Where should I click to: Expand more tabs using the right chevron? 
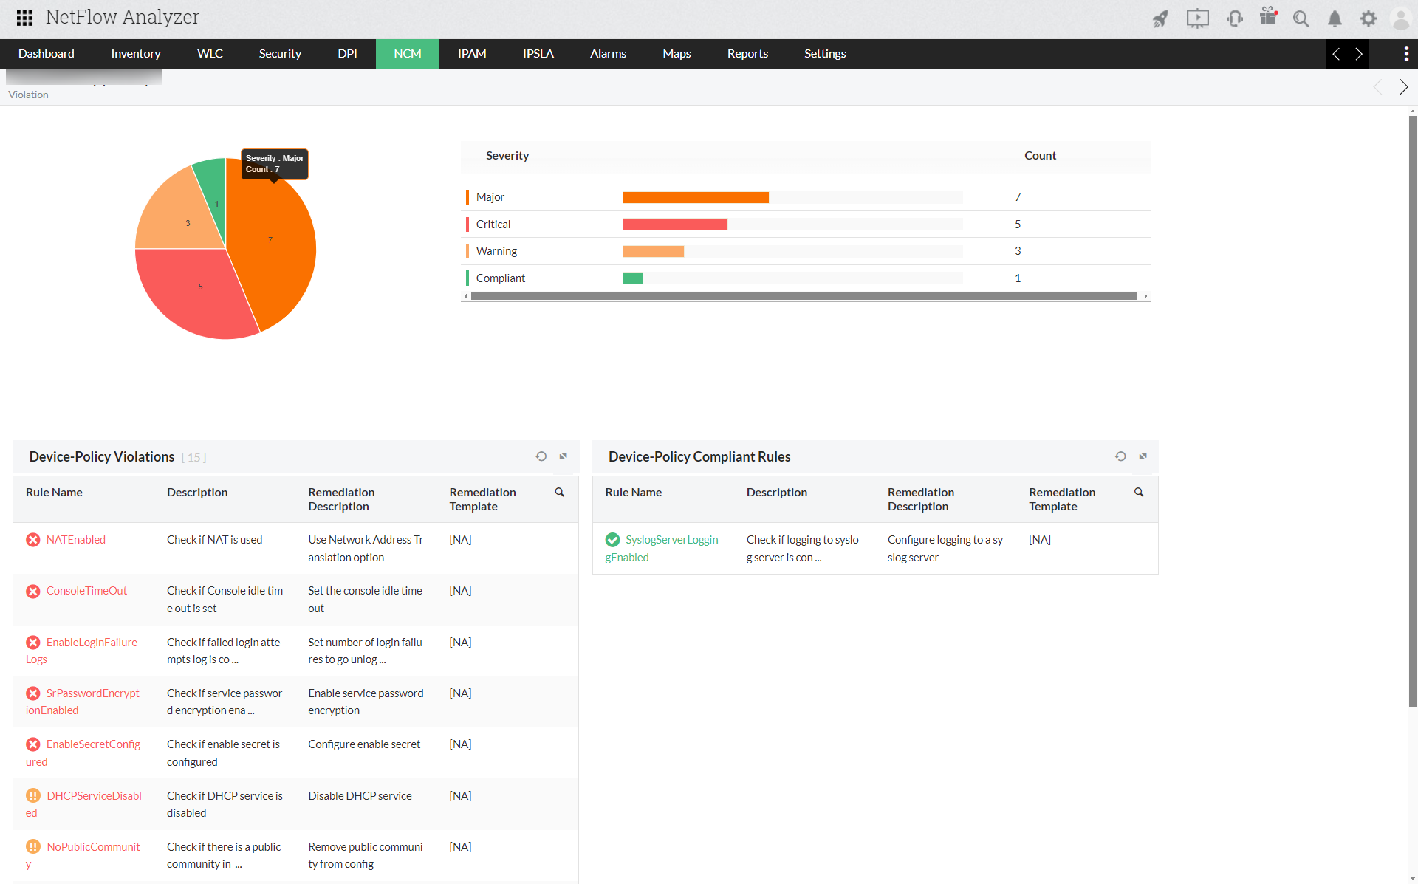pyautogui.click(x=1359, y=53)
